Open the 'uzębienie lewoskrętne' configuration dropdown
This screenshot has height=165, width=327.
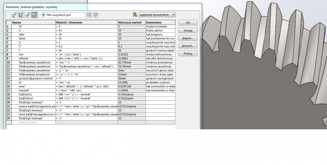click(x=157, y=15)
